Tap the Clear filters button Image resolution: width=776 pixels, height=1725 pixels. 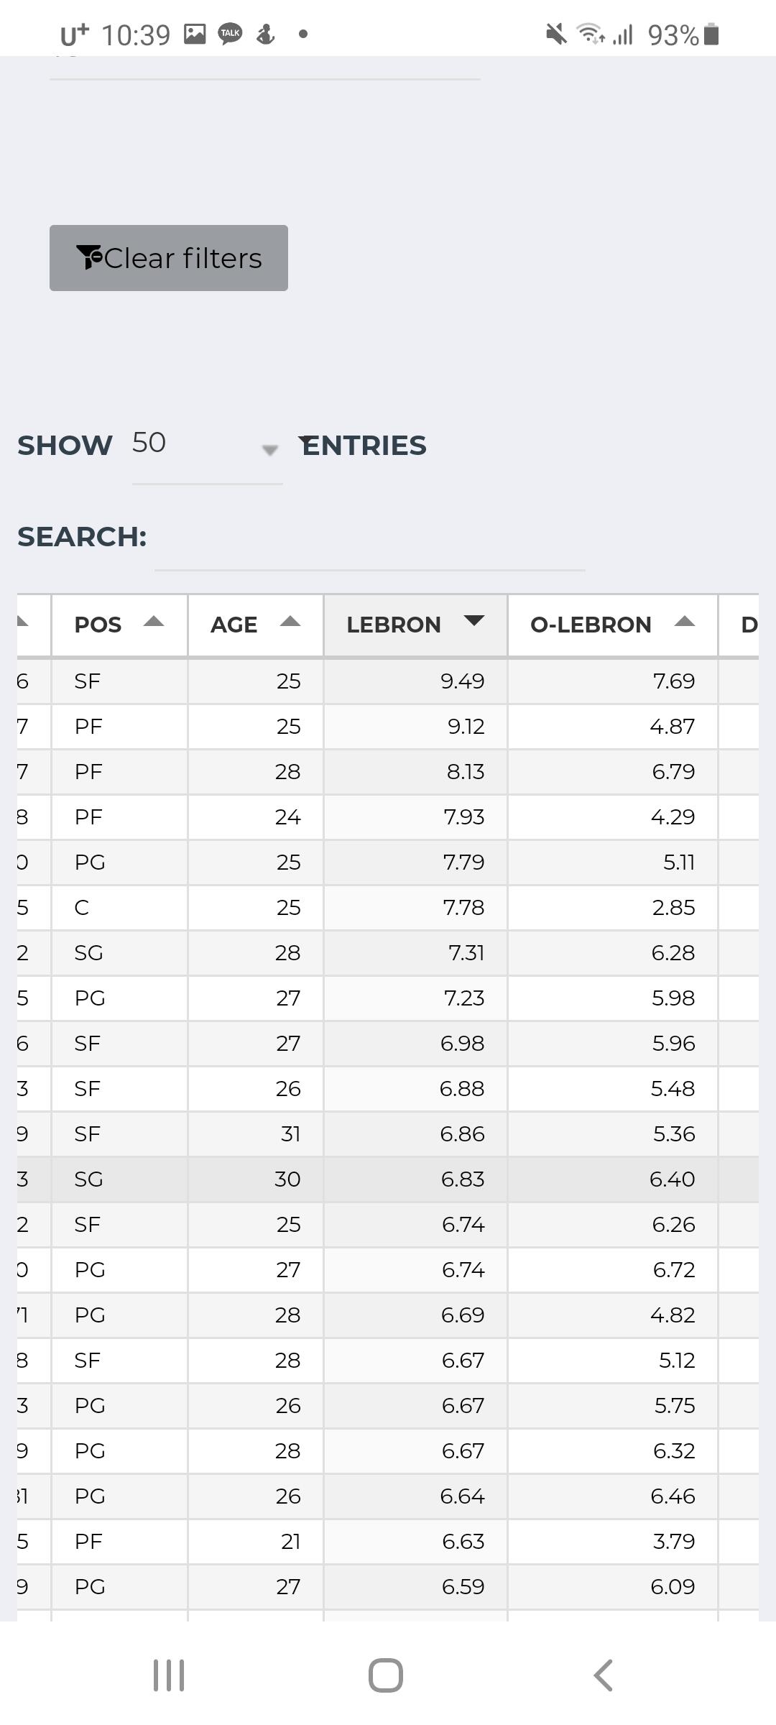coord(169,258)
